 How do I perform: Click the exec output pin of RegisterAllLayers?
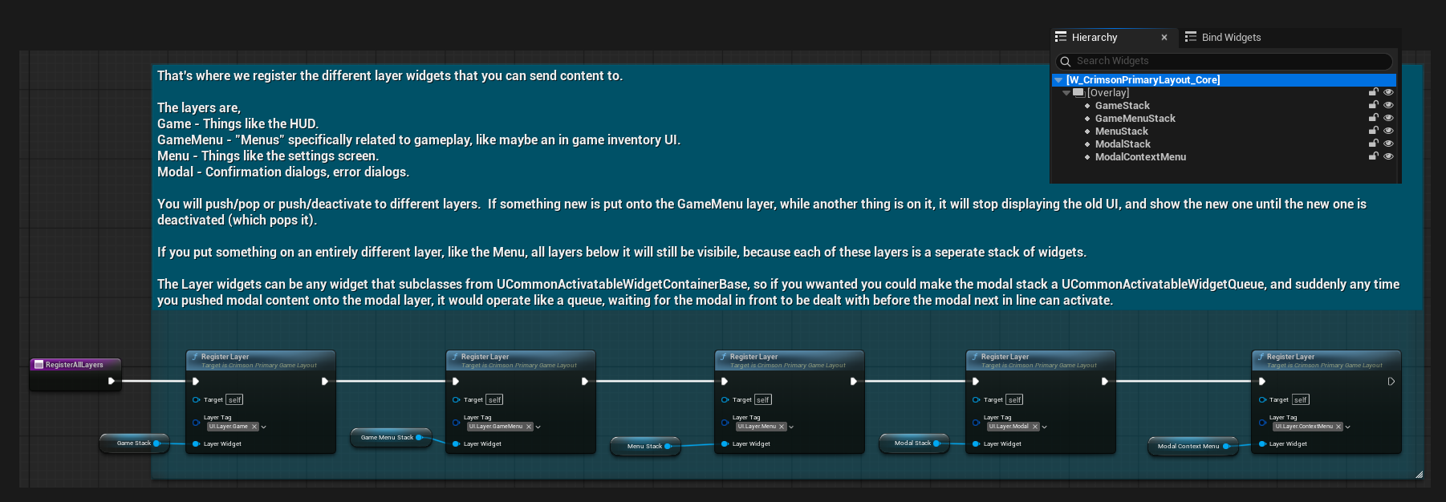tap(112, 381)
